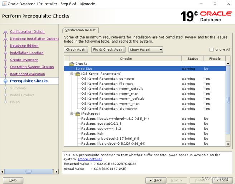This screenshot has width=235, height=184.
Task: Click the Oracle installer Java window icon
Action: [x=5, y=4]
